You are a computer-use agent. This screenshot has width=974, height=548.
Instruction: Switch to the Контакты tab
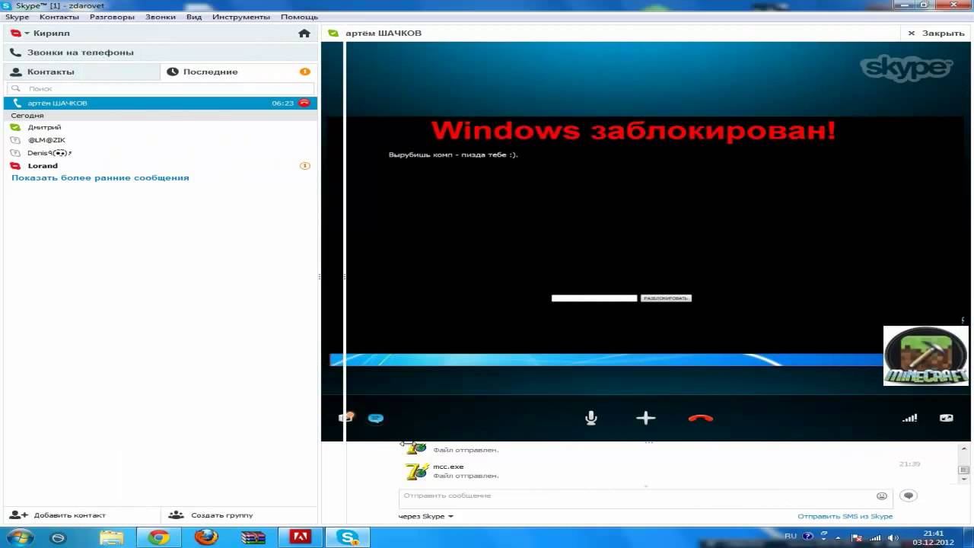tap(82, 72)
